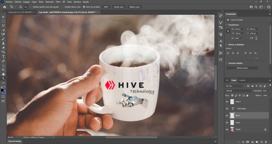Collapse the Acciones rápidas section
Screen dimensions: 272x144
pos(226,63)
